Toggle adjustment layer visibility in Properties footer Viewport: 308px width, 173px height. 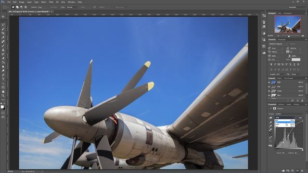(297, 171)
